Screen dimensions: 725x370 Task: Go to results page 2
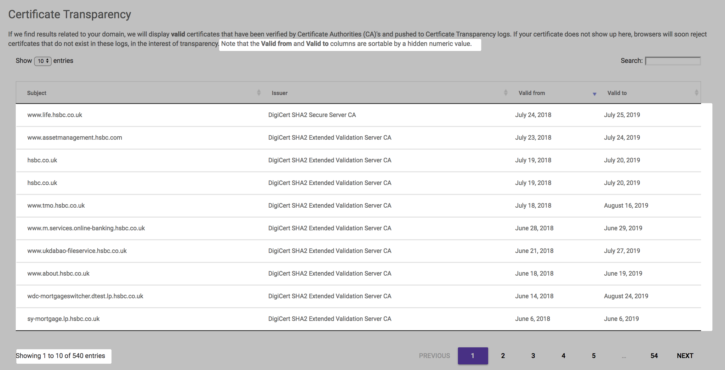[503, 356]
